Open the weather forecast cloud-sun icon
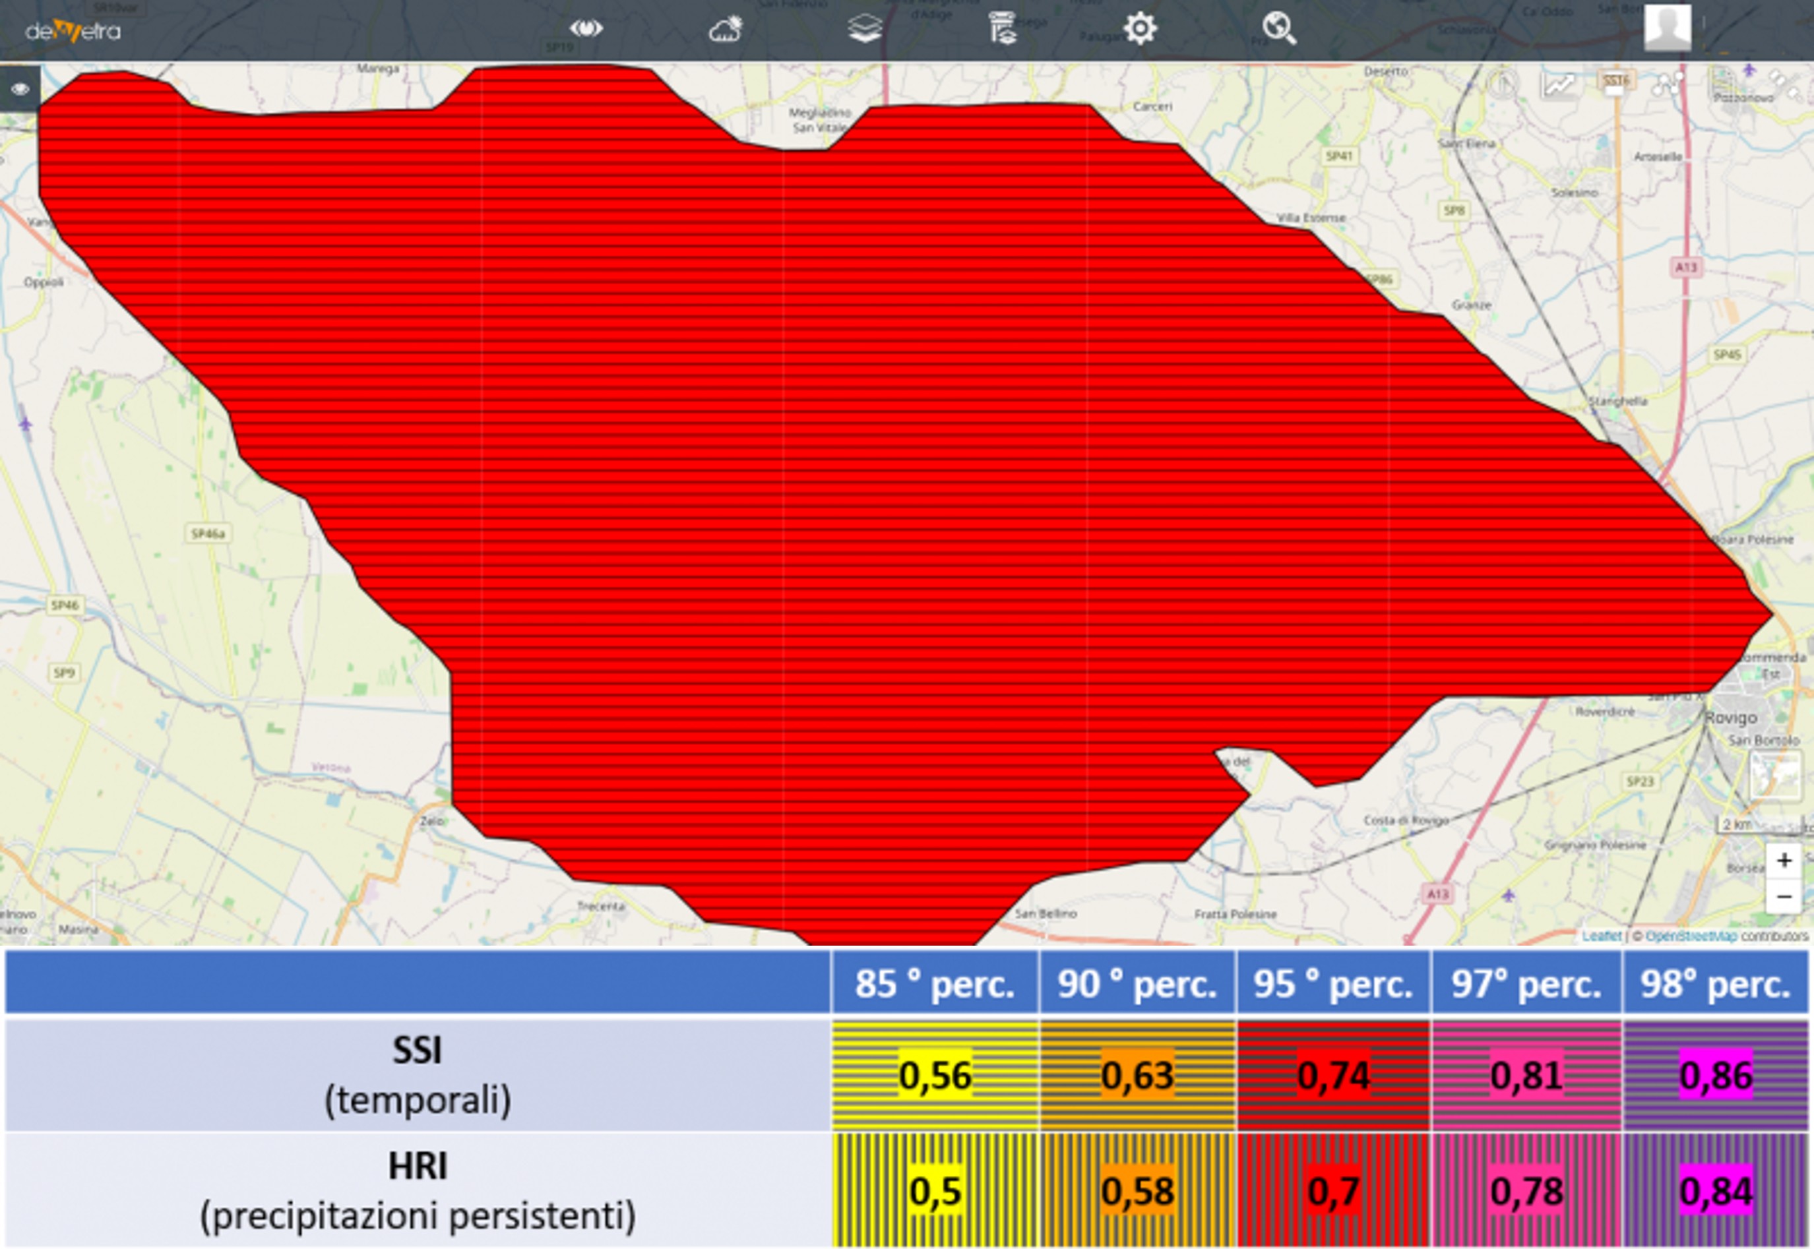1814x1249 pixels. pyautogui.click(x=726, y=30)
